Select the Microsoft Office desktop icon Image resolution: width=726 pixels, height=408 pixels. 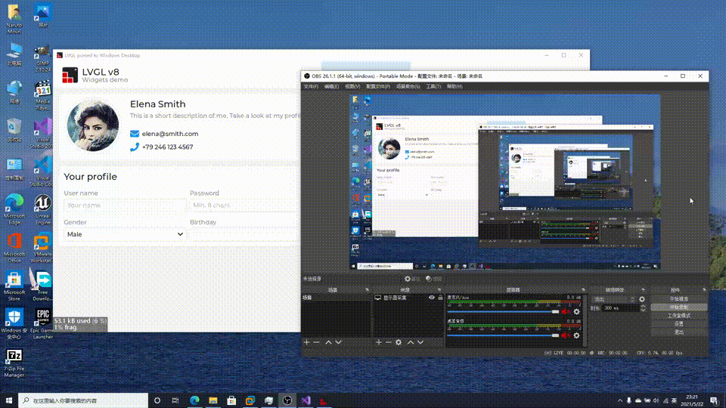[x=14, y=249]
